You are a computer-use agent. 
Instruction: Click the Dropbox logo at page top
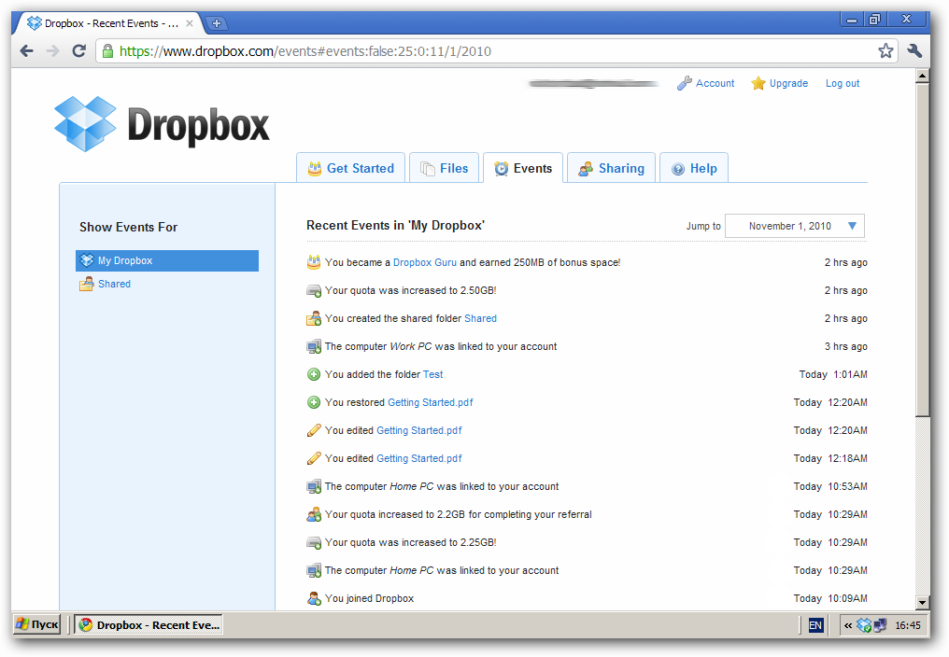162,124
